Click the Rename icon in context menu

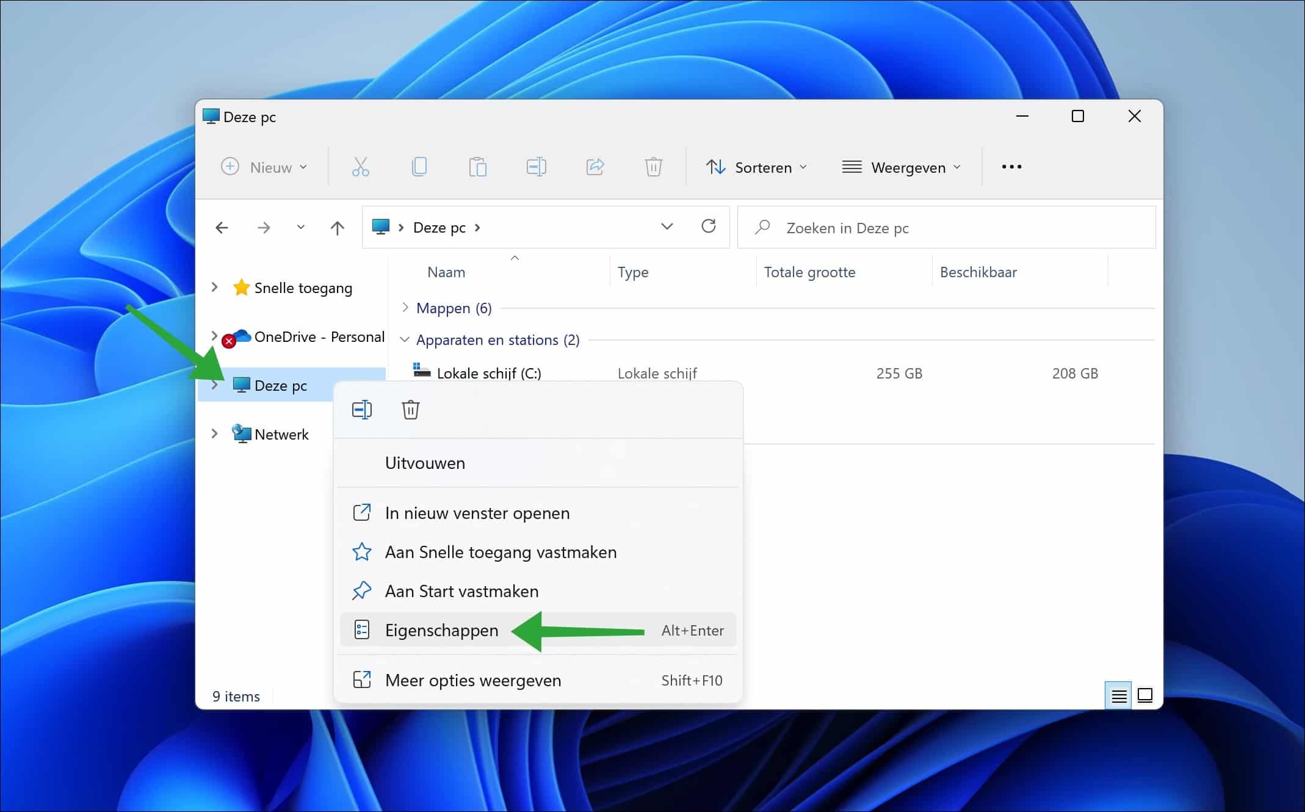[x=362, y=410]
